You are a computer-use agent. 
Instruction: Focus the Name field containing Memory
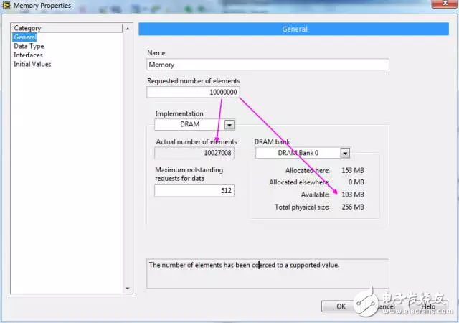point(268,65)
